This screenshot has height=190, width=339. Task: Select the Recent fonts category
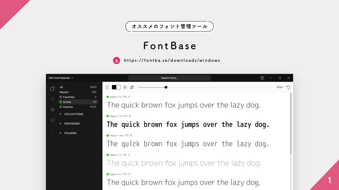[78, 92]
